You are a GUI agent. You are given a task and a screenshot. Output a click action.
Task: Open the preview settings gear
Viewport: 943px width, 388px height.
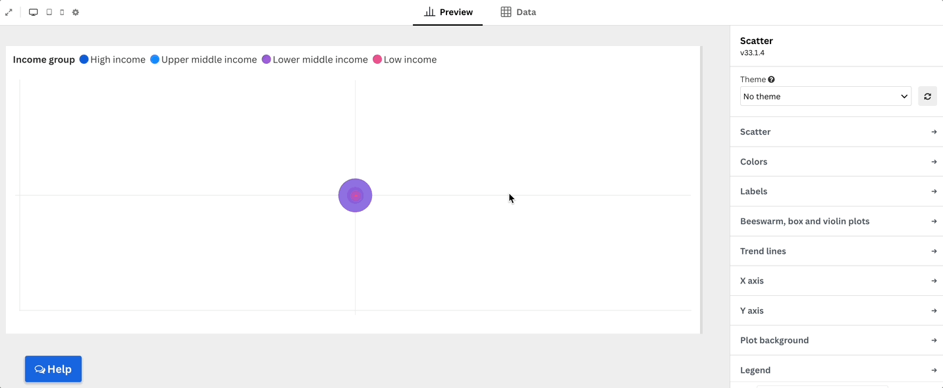(75, 12)
